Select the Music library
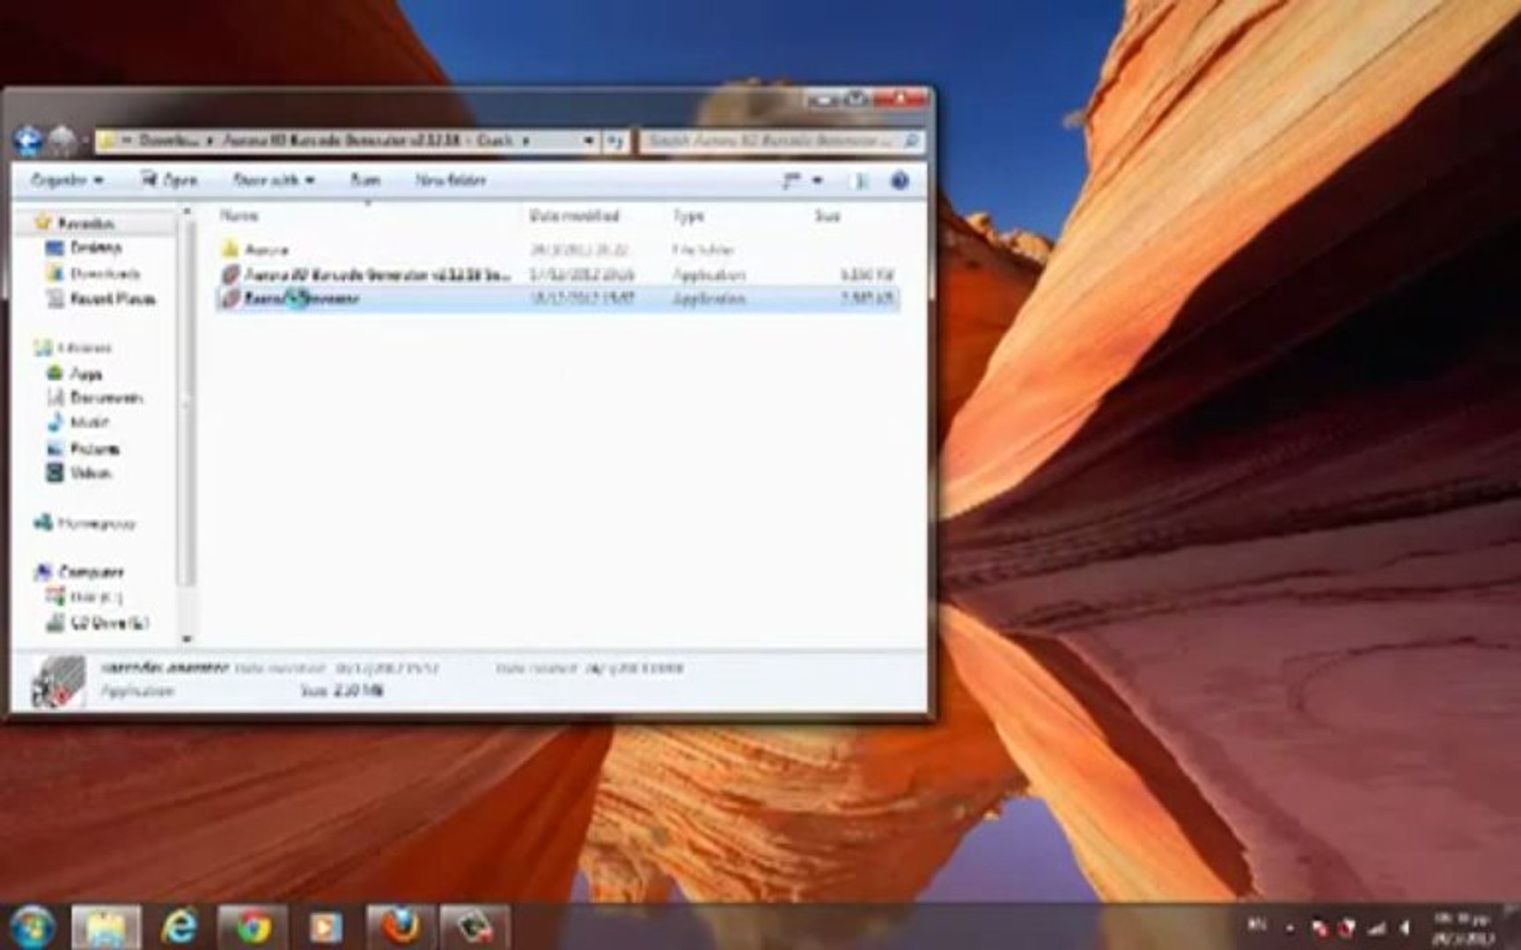Image resolution: width=1521 pixels, height=950 pixels. [89, 423]
